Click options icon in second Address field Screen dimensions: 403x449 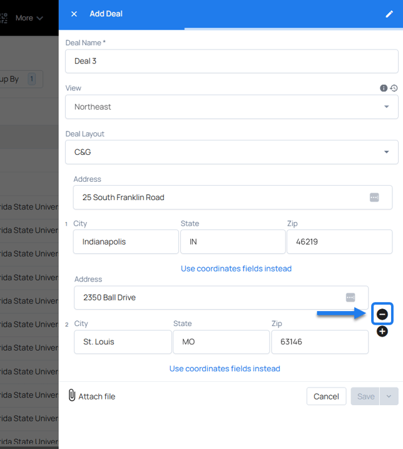(x=350, y=297)
